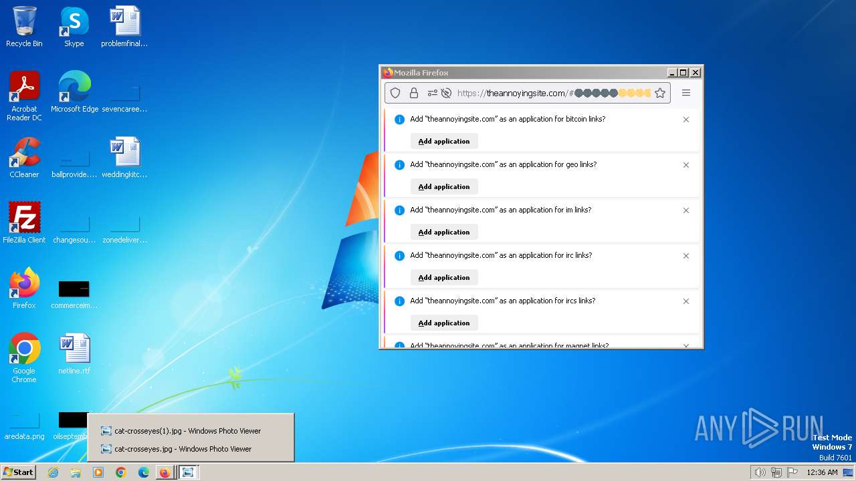The width and height of the screenshot is (856, 481).
Task: Minimize the Mozilla Firefox window
Action: point(672,72)
